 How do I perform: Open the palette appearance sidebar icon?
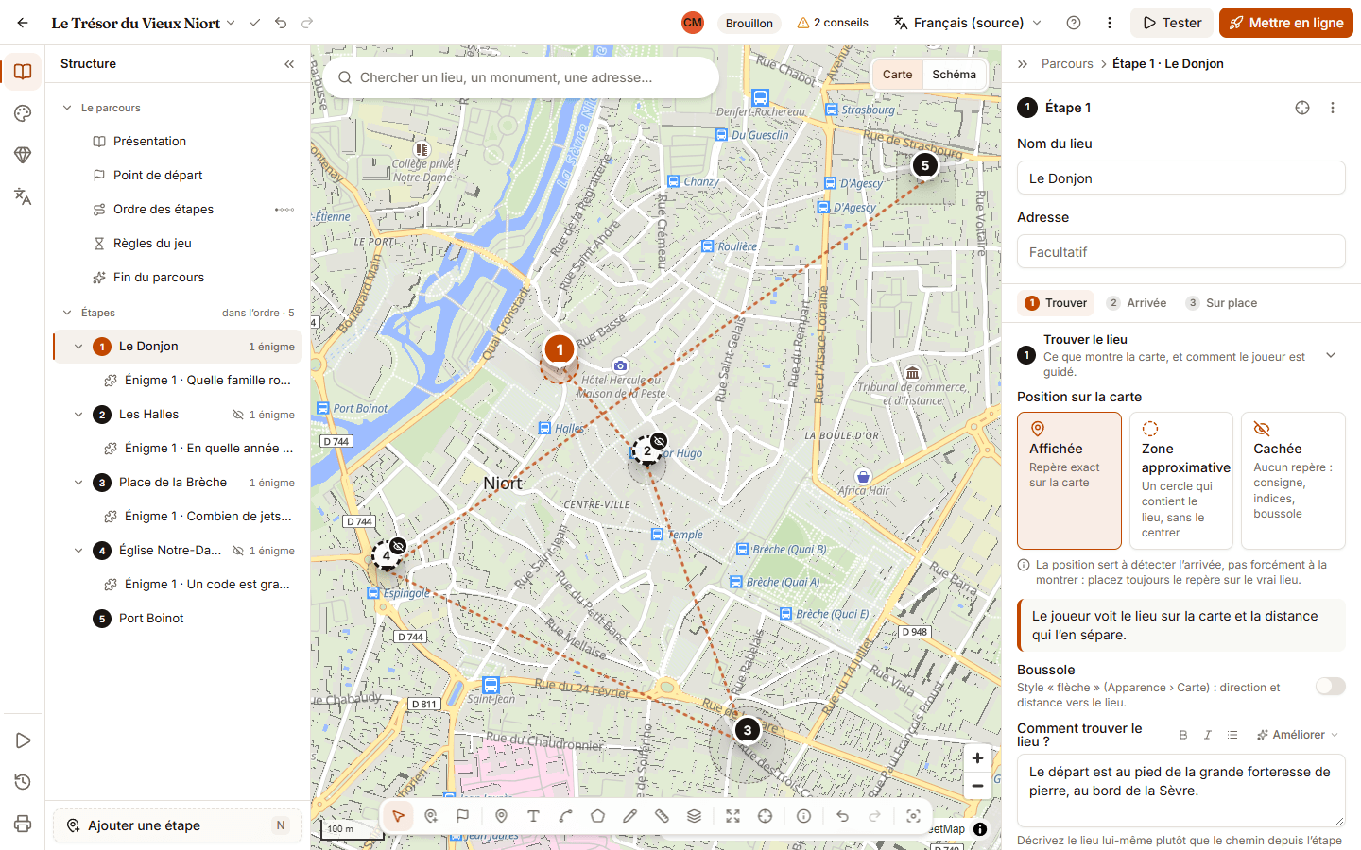pyautogui.click(x=23, y=113)
